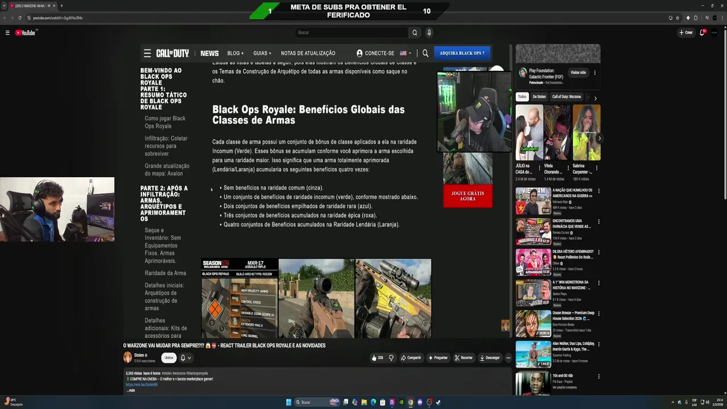The image size is (727, 409).
Task: Click Visitar sitio on the ad
Action: click(x=578, y=73)
